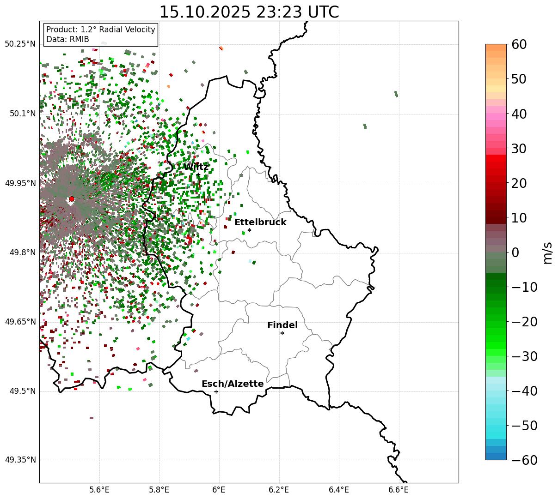Select the Wiltz town label
The image size is (558, 499).
tap(196, 167)
